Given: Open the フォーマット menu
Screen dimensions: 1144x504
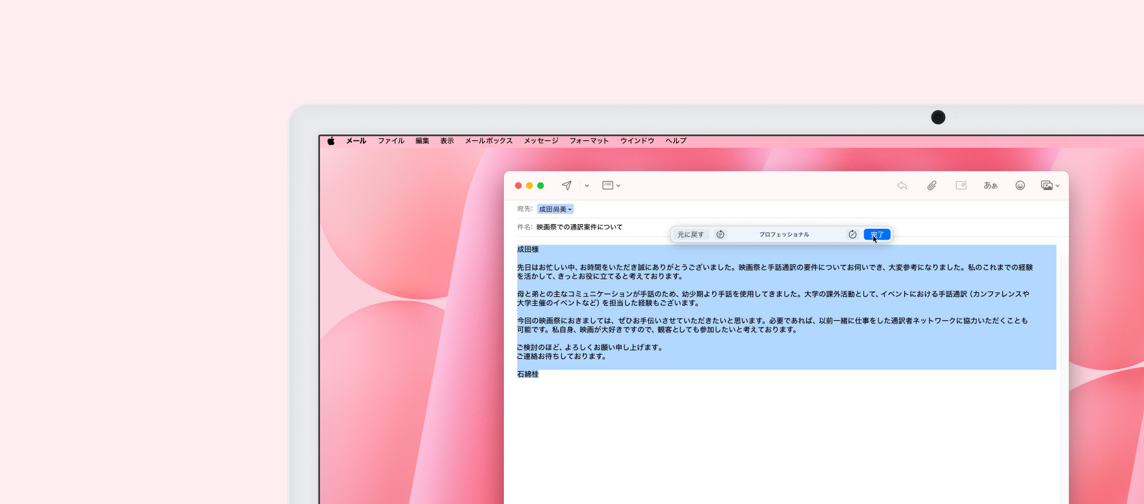Looking at the screenshot, I should tap(589, 141).
